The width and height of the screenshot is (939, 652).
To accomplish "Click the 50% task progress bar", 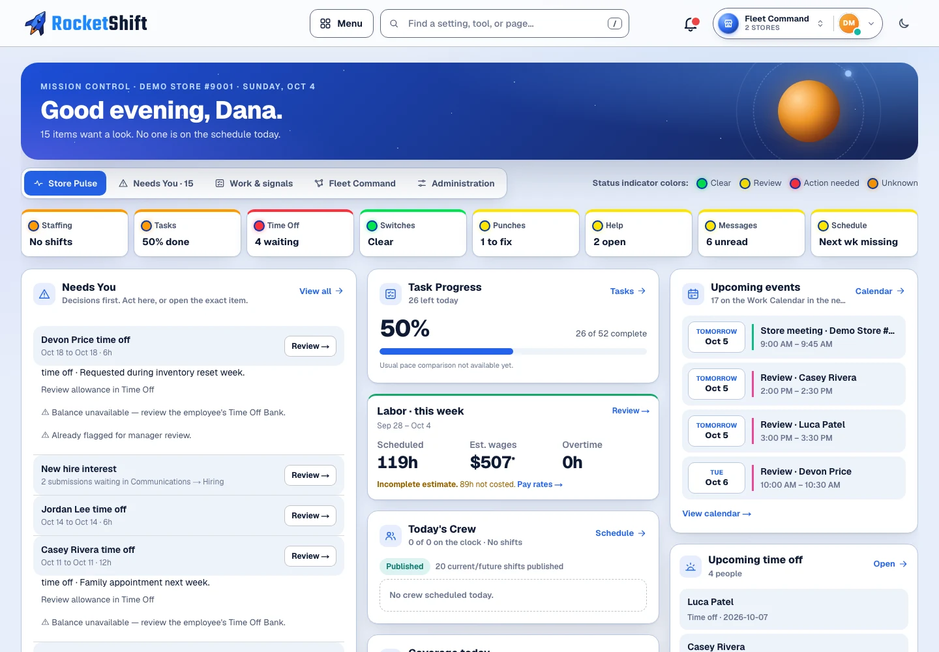I will coord(513,351).
